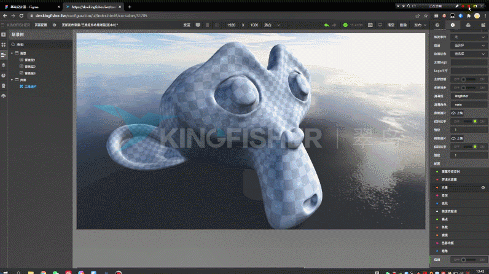The width and height of the screenshot is (489, 274).
Task: Click the green checkmark status icon
Action: pos(345,25)
